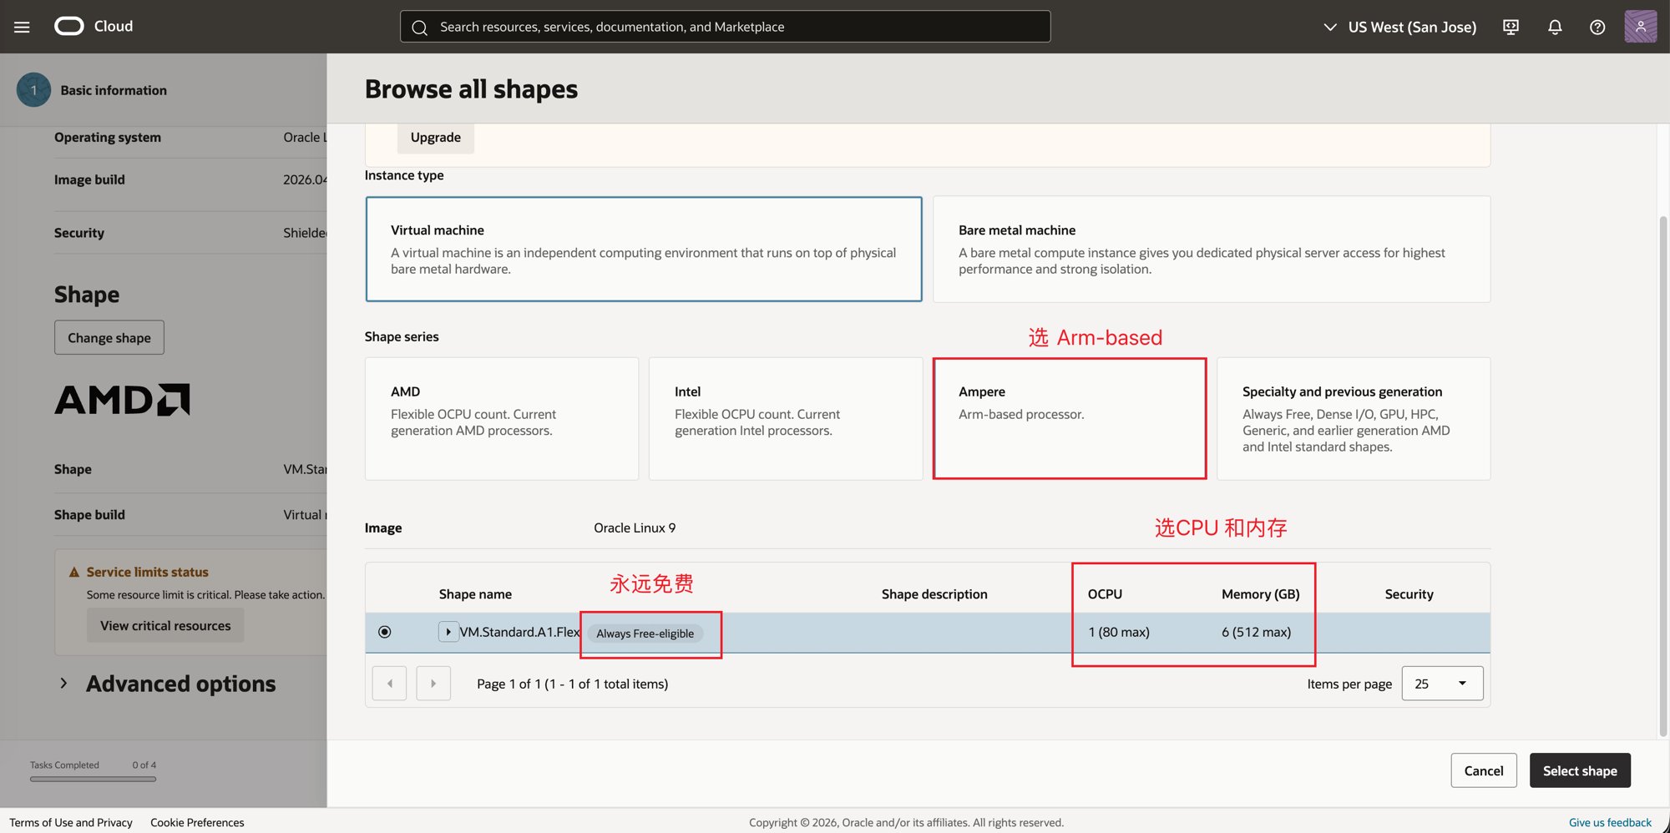
Task: Click the OCPU column header
Action: tap(1105, 594)
